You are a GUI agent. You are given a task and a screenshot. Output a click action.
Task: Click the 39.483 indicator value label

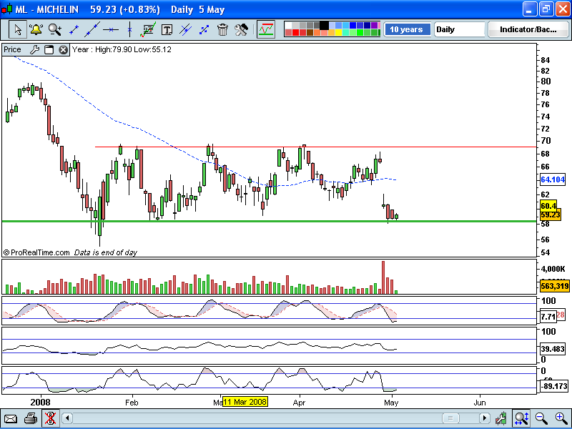tap(553, 349)
